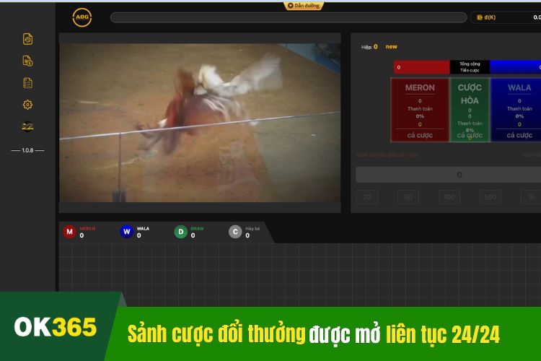Select the 20 chip amount
The image size is (541, 361).
367,197
